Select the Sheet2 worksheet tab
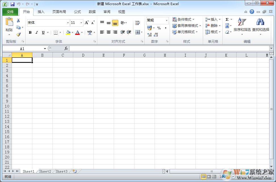This screenshot has width=276, height=182. [x=45, y=171]
